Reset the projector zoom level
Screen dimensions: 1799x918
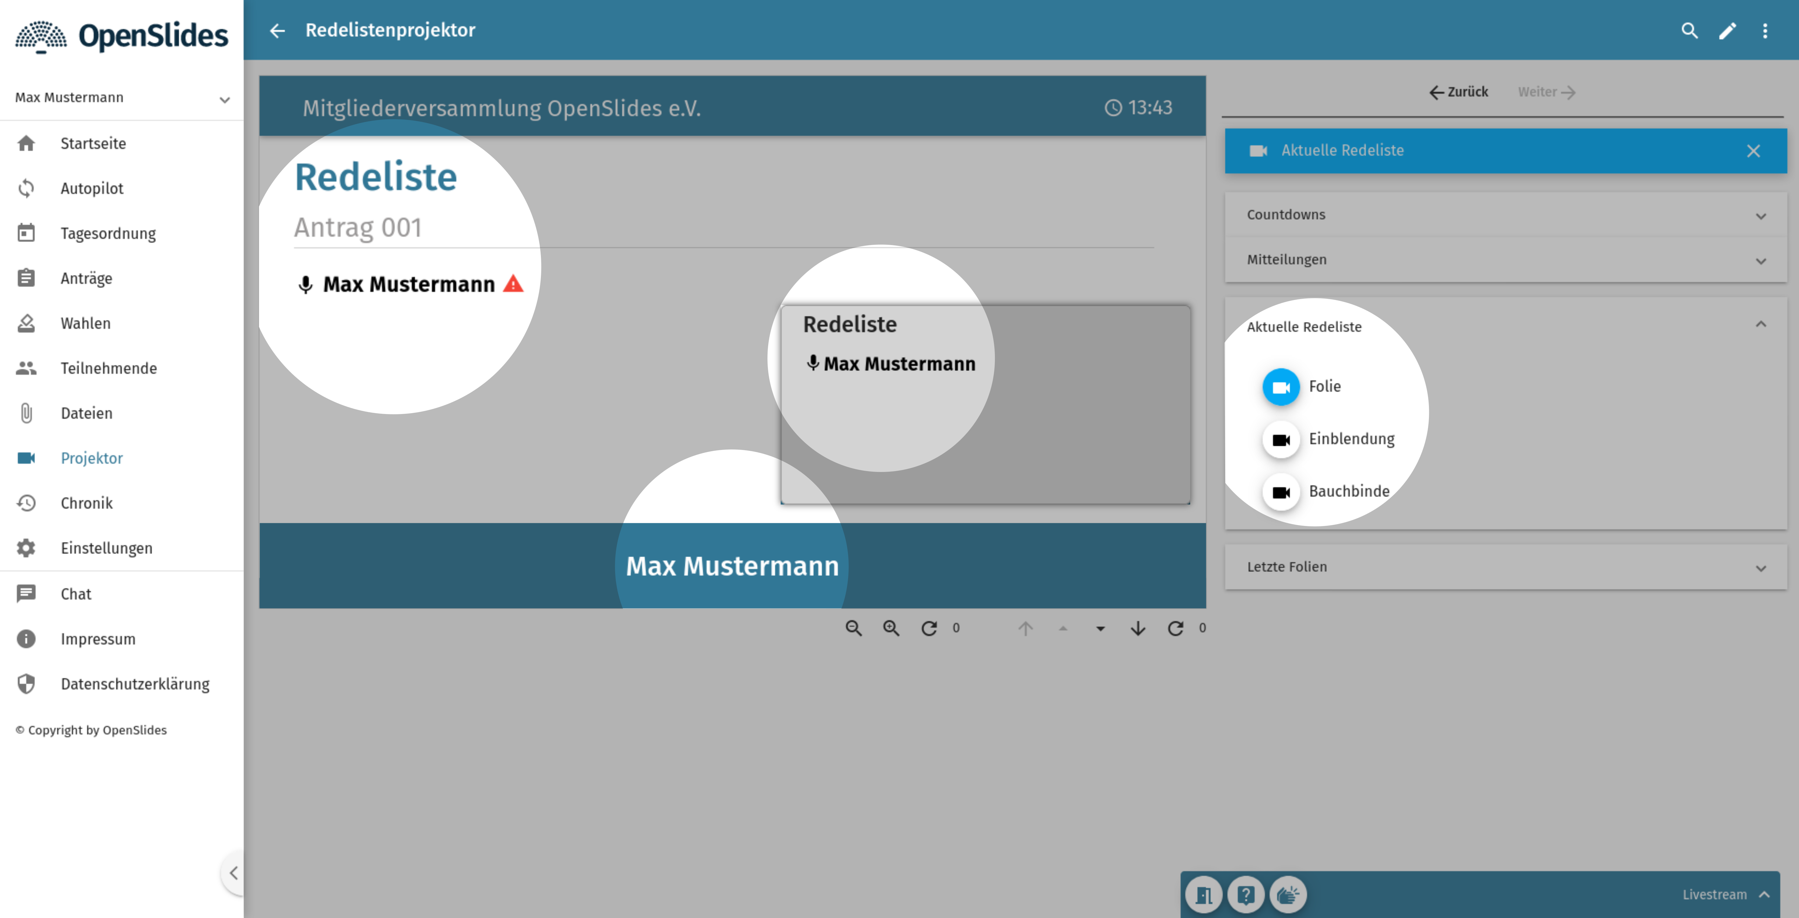coord(929,628)
